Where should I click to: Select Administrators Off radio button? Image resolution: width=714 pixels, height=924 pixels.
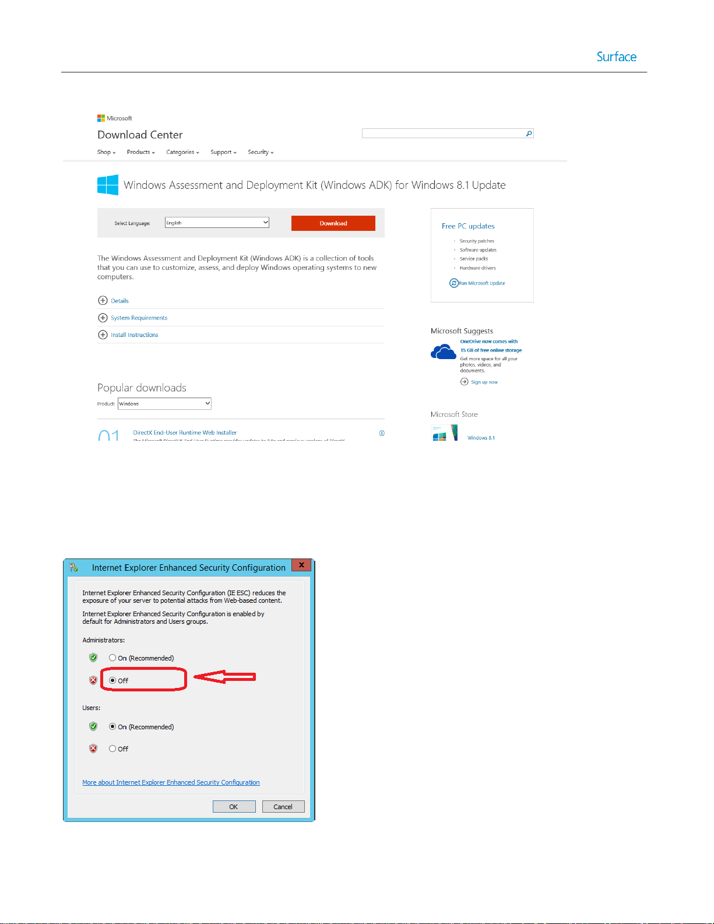112,680
